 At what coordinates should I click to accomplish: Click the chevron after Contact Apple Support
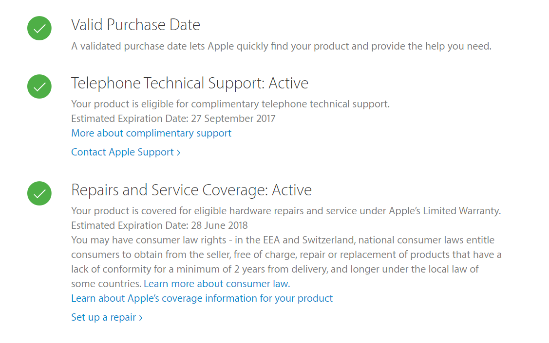tap(179, 153)
